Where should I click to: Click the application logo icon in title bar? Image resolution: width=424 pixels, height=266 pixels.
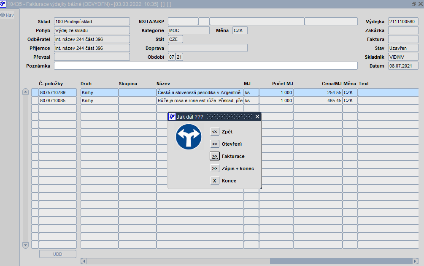3,4
